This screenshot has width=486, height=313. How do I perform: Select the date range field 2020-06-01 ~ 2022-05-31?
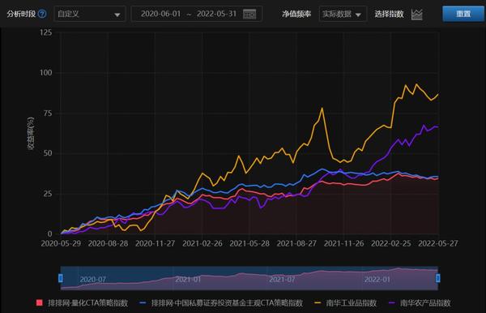tap(197, 14)
